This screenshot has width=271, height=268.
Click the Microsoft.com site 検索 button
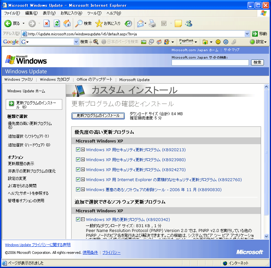pyautogui.click(x=257, y=62)
